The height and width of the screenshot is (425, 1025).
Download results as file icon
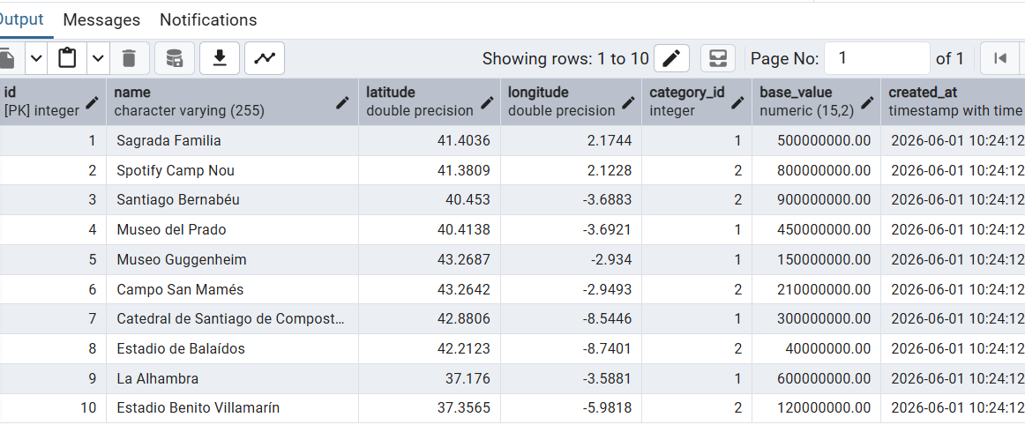[220, 58]
